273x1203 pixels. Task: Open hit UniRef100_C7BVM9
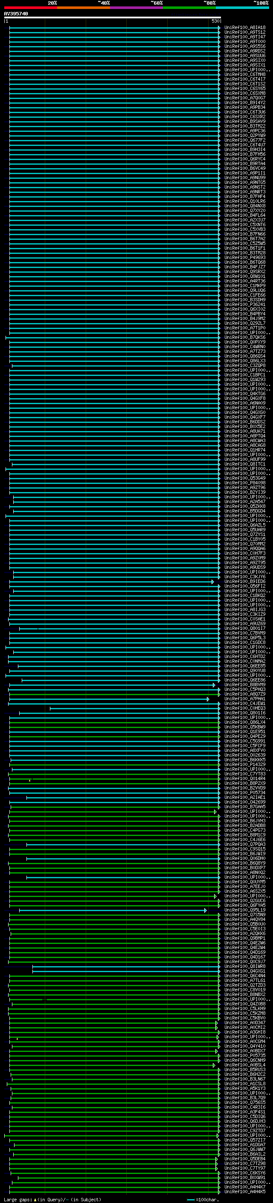(x=245, y=633)
